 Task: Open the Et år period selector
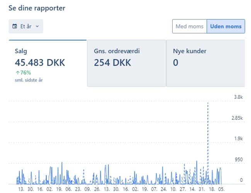coord(26,26)
